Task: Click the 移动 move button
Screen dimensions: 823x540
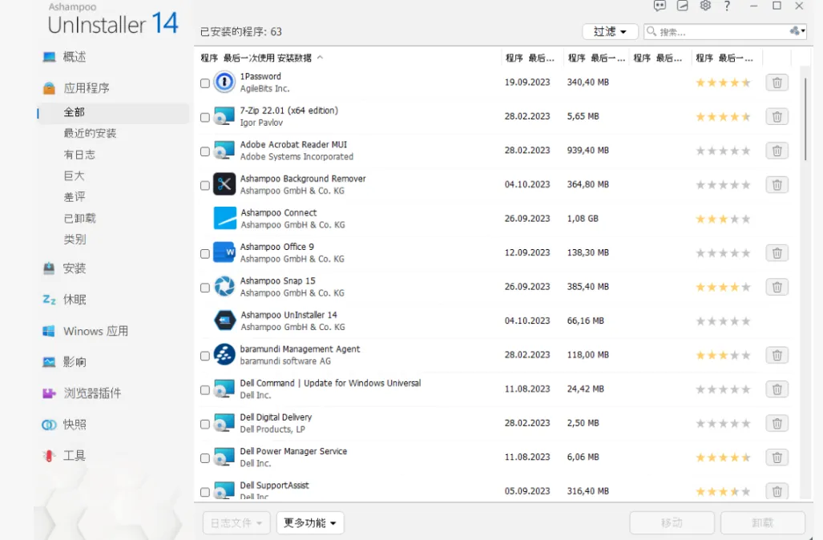Action: pos(672,522)
